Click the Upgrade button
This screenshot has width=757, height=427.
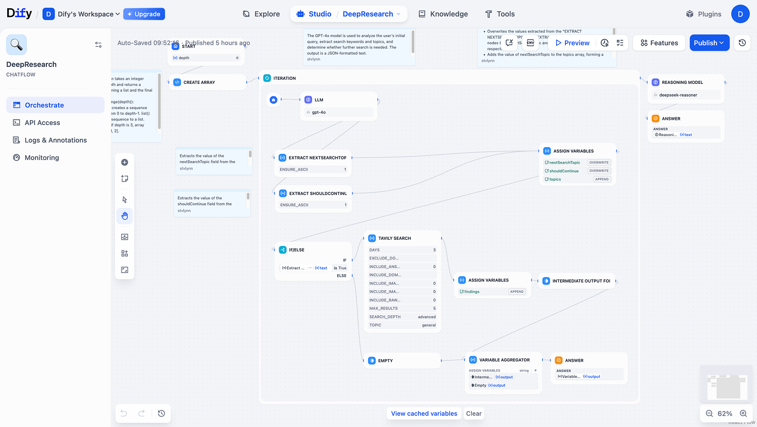(x=144, y=14)
